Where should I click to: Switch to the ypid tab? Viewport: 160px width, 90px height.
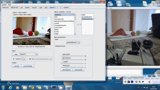[46, 7]
